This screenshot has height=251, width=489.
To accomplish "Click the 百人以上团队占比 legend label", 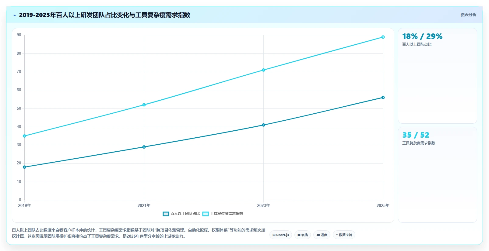I will (x=185, y=214).
